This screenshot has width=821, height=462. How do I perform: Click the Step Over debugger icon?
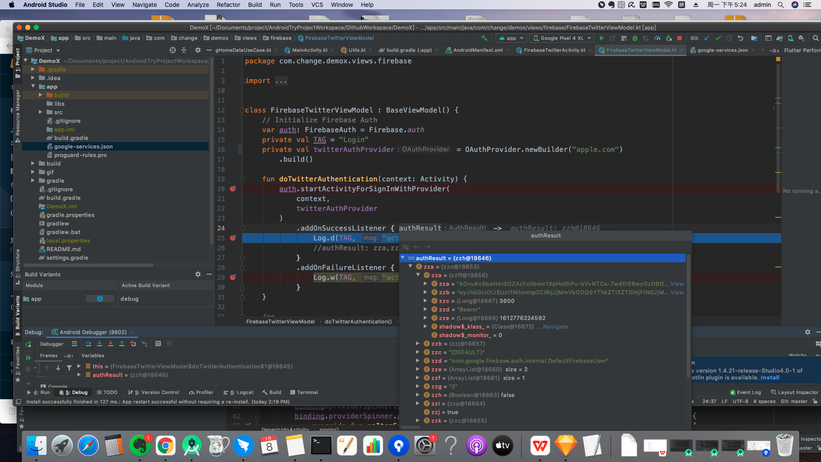coord(89,344)
